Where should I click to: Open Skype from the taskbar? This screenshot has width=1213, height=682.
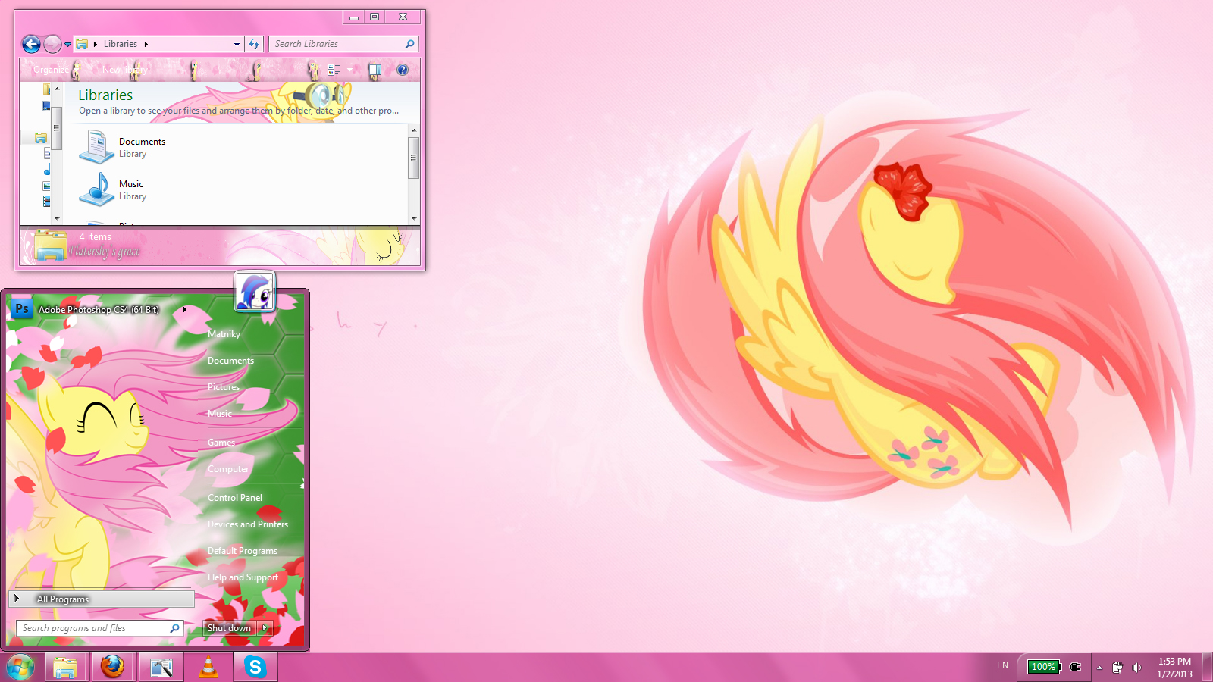(x=255, y=668)
